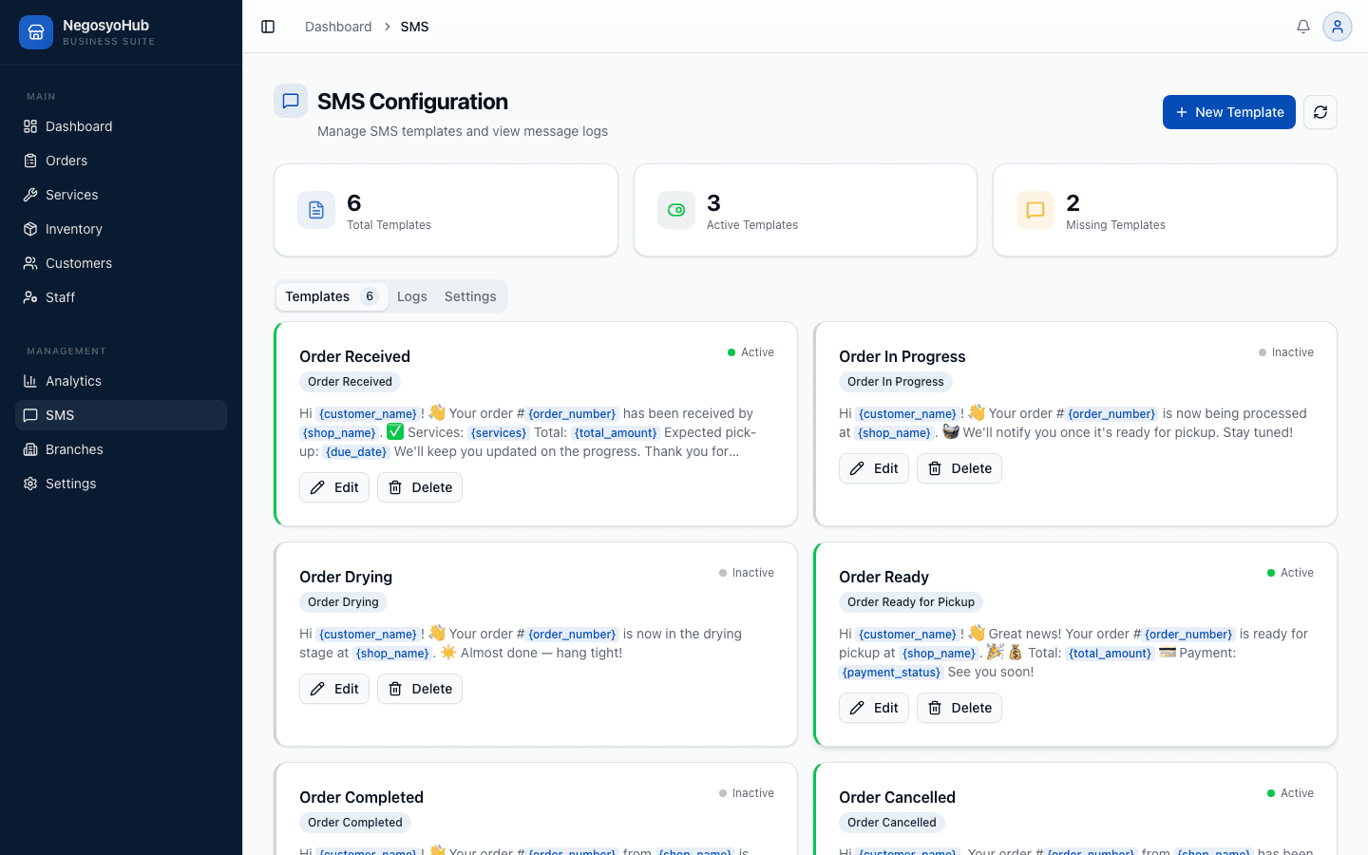
Task: Go to Analytics in the sidebar
Action: (x=73, y=381)
